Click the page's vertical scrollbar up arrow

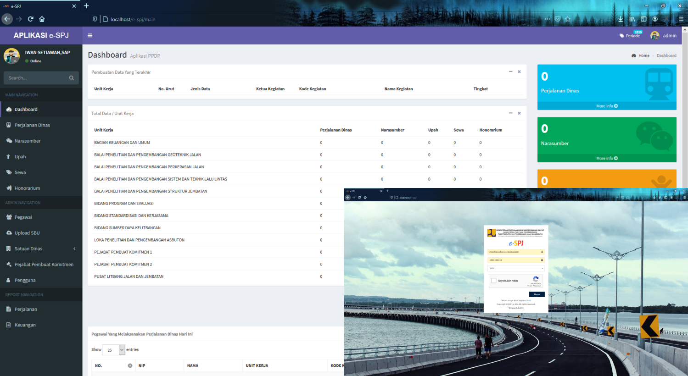684,30
